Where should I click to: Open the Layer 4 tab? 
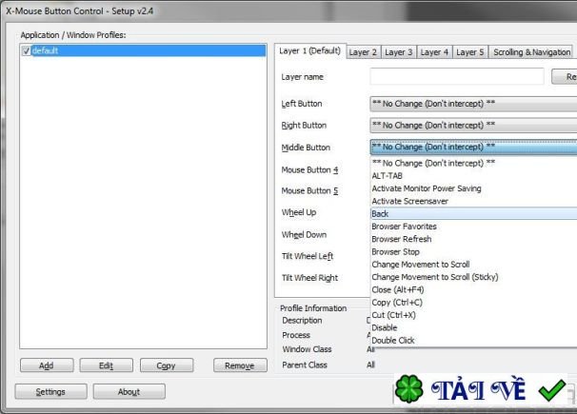434,52
